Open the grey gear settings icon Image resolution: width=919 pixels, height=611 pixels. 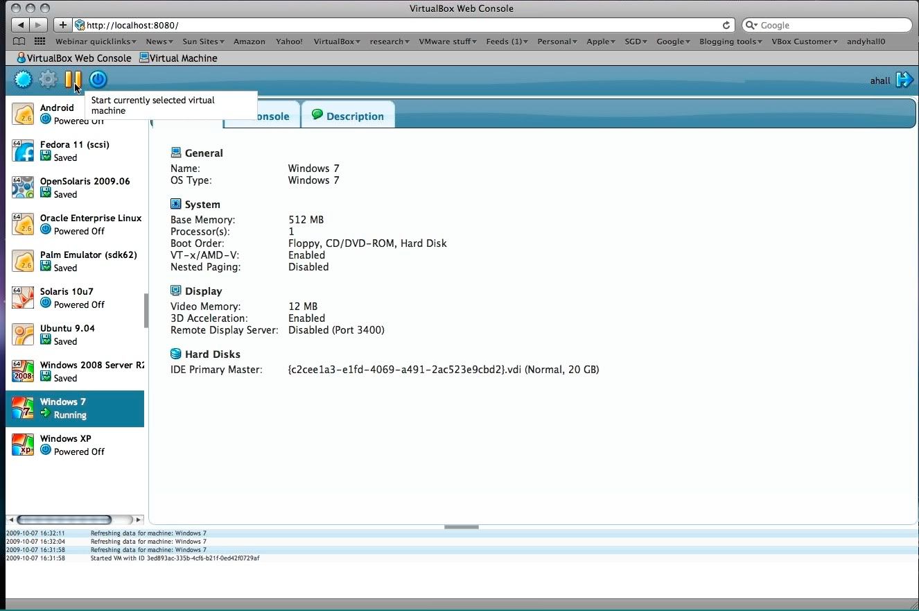point(48,80)
